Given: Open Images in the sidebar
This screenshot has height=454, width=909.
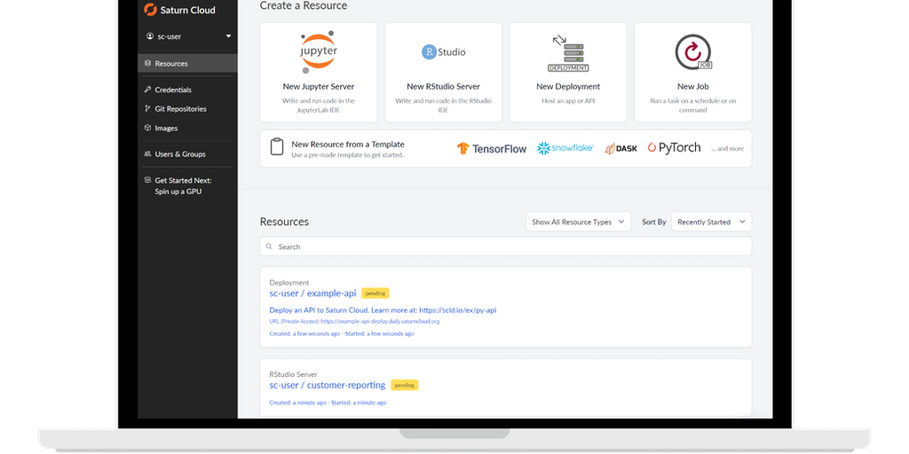Looking at the screenshot, I should coord(166,128).
